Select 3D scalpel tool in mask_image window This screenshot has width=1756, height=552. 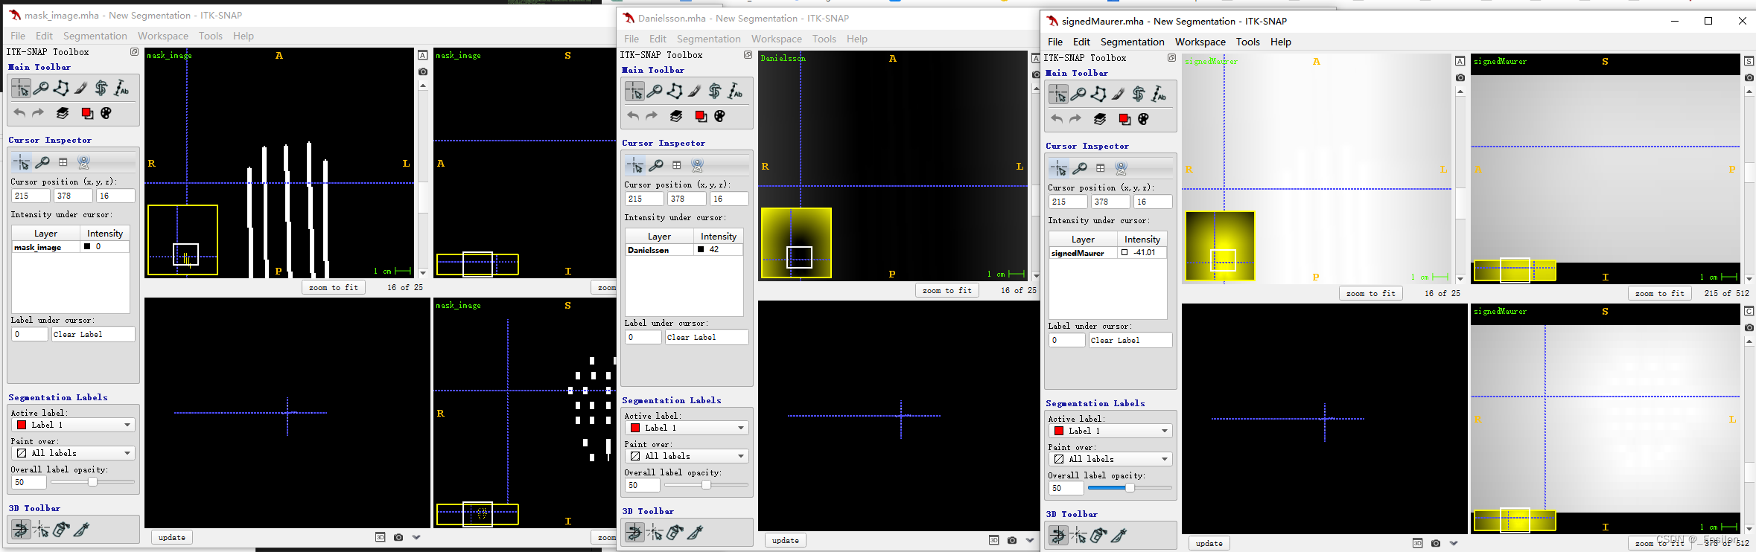pyautogui.click(x=81, y=530)
